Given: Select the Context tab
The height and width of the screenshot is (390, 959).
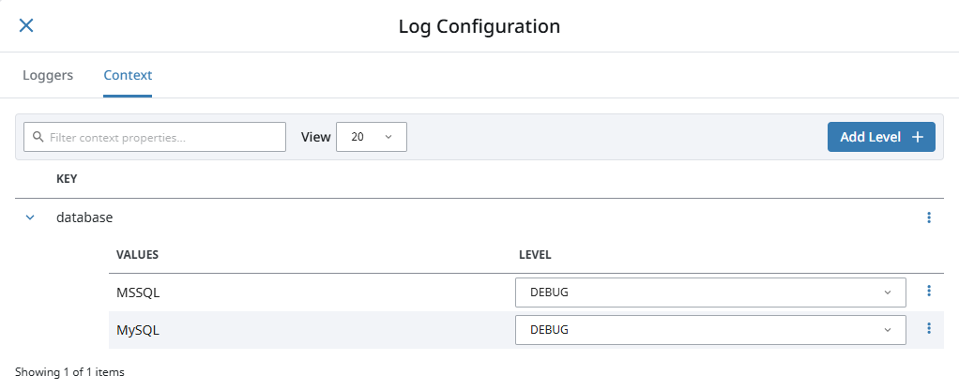Looking at the screenshot, I should point(128,75).
